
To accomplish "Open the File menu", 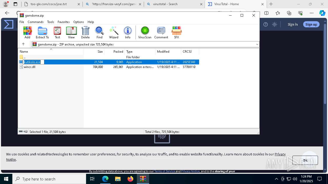I will 22,22.
